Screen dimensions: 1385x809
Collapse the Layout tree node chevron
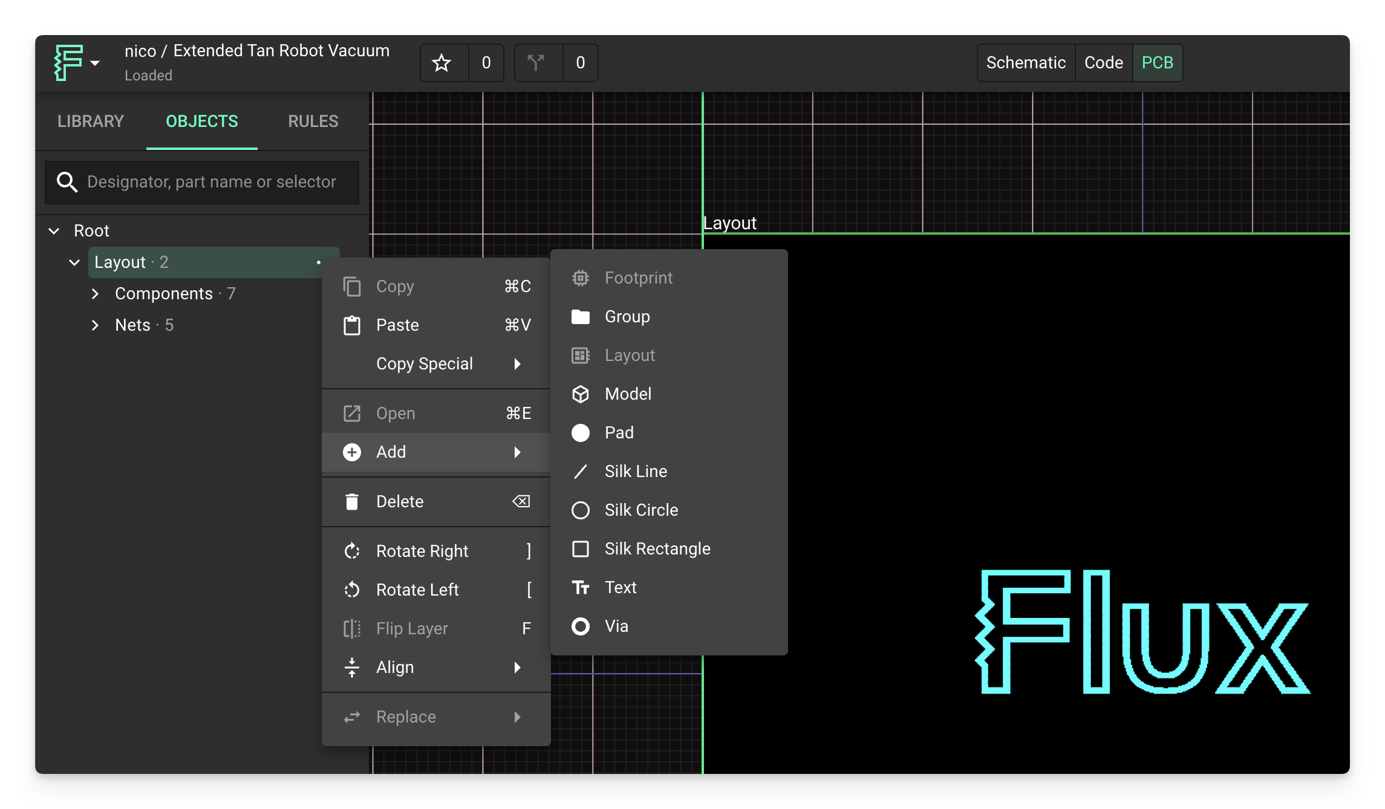[x=75, y=262]
